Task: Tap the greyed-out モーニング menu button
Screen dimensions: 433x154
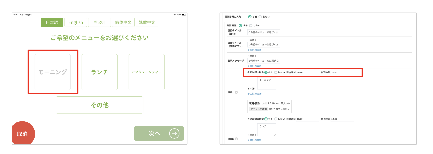Action: point(52,72)
